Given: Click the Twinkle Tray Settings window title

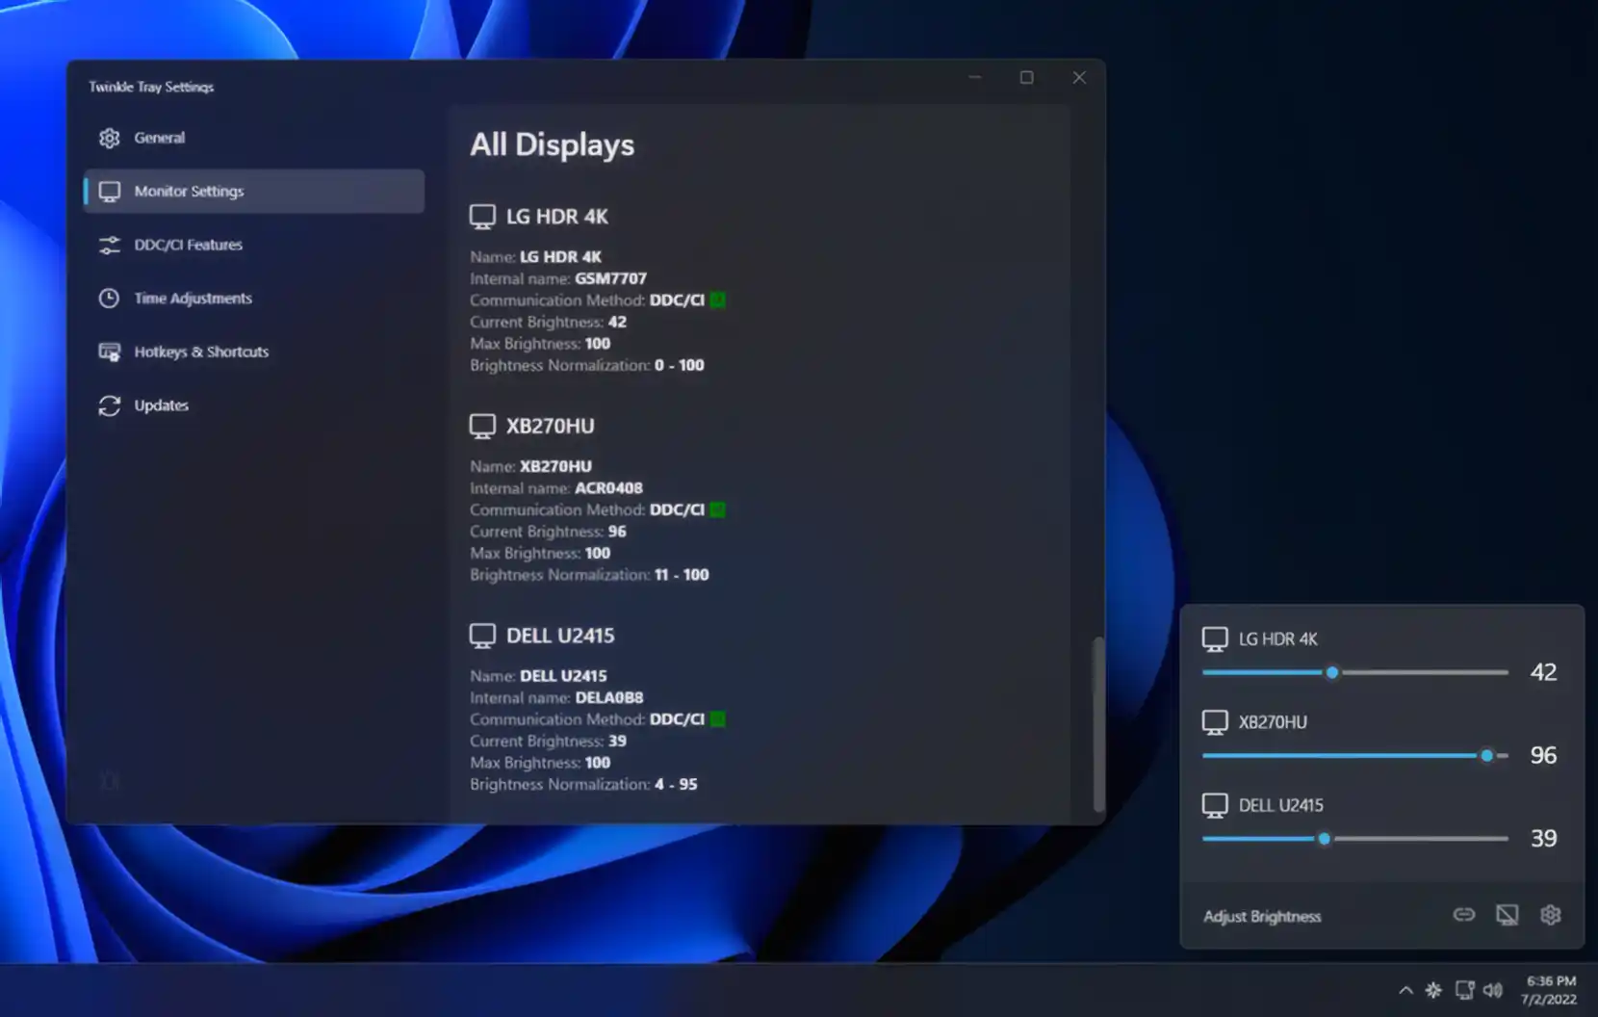Looking at the screenshot, I should (x=151, y=87).
